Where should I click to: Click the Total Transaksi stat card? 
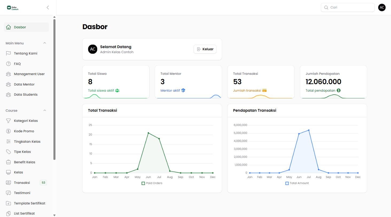pyautogui.click(x=261, y=82)
